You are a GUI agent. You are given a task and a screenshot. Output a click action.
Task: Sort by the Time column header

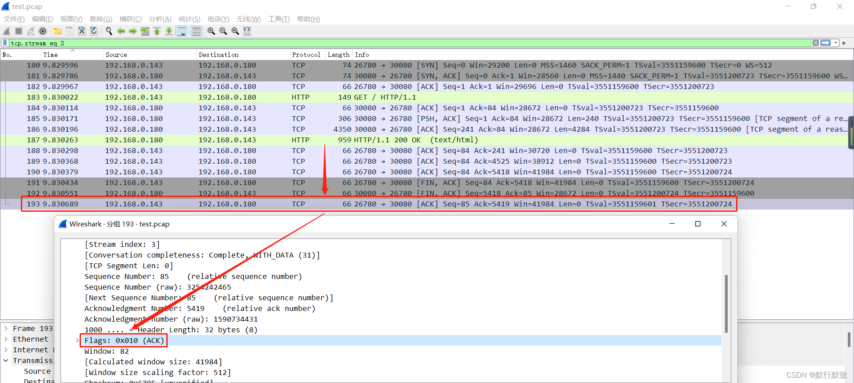[x=72, y=55]
